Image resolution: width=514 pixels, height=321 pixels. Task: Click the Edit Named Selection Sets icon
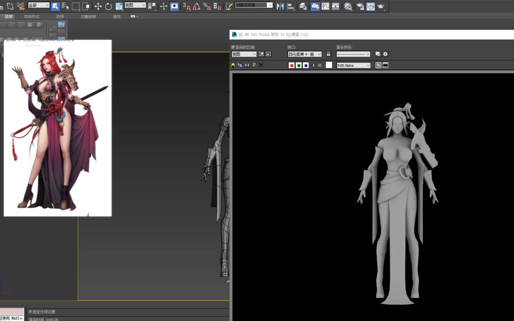(229, 6)
